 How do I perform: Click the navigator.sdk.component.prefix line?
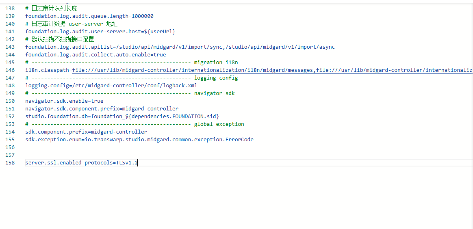click(x=102, y=109)
